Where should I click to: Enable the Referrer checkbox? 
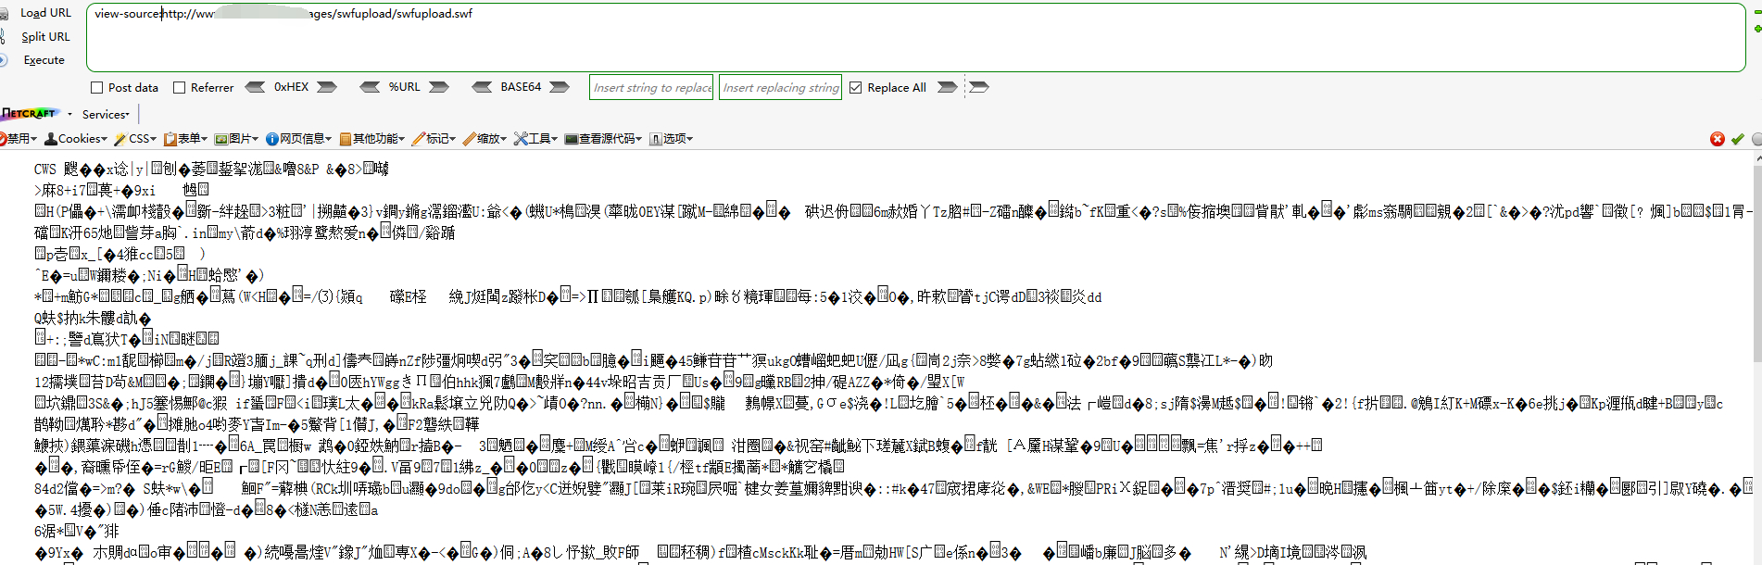coord(180,88)
